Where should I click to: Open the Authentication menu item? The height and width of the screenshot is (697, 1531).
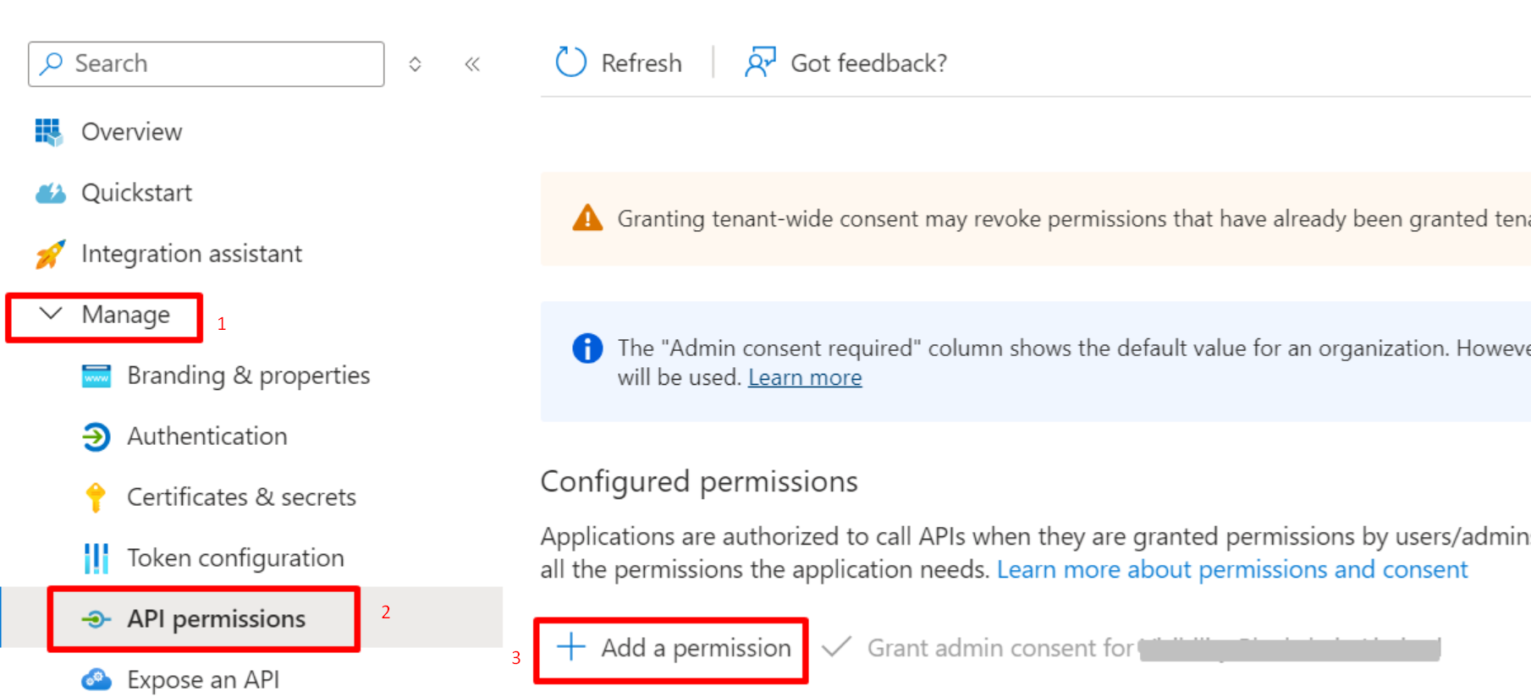pos(207,436)
